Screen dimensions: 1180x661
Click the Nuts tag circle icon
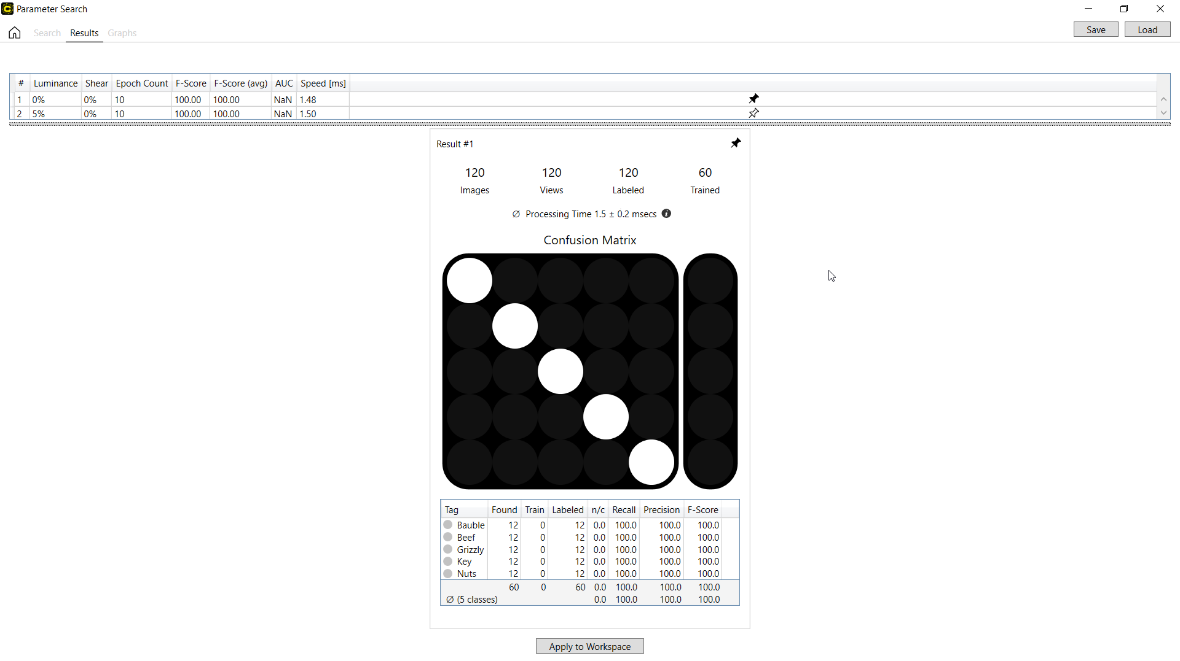point(448,574)
